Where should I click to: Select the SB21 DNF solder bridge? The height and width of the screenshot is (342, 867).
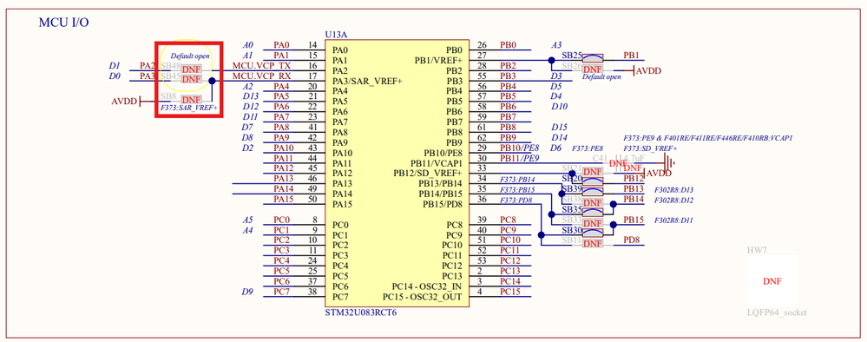[592, 172]
